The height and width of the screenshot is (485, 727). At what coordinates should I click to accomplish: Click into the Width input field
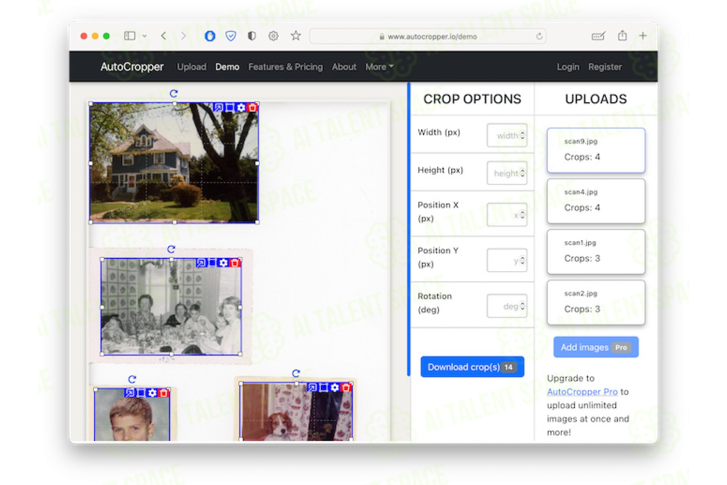tap(506, 135)
